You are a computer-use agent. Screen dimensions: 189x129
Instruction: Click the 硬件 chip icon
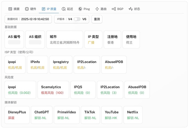[x=27, y=9]
